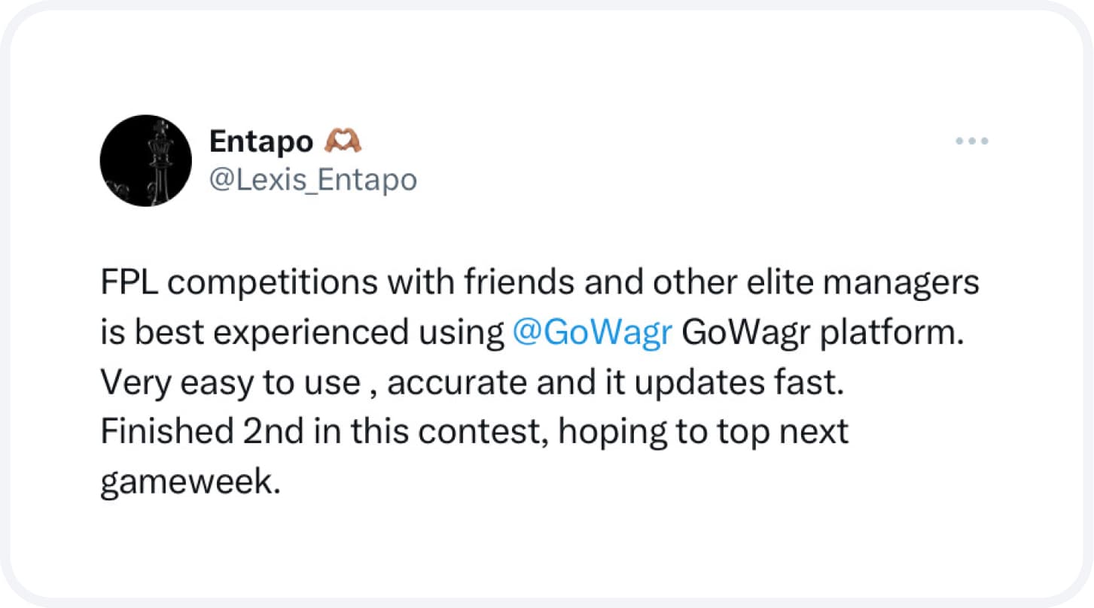1094x608 pixels.
Task: Click the word "gameweek." on the last line
Action: (190, 482)
